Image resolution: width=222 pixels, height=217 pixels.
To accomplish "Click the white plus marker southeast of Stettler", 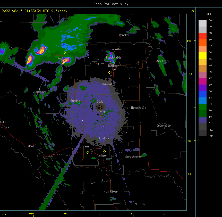I will coord(158,97).
